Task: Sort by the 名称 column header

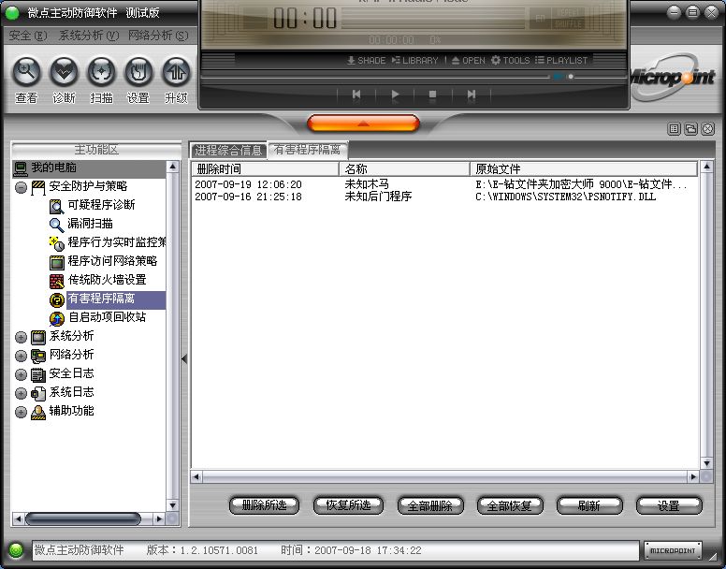Action: (405, 169)
